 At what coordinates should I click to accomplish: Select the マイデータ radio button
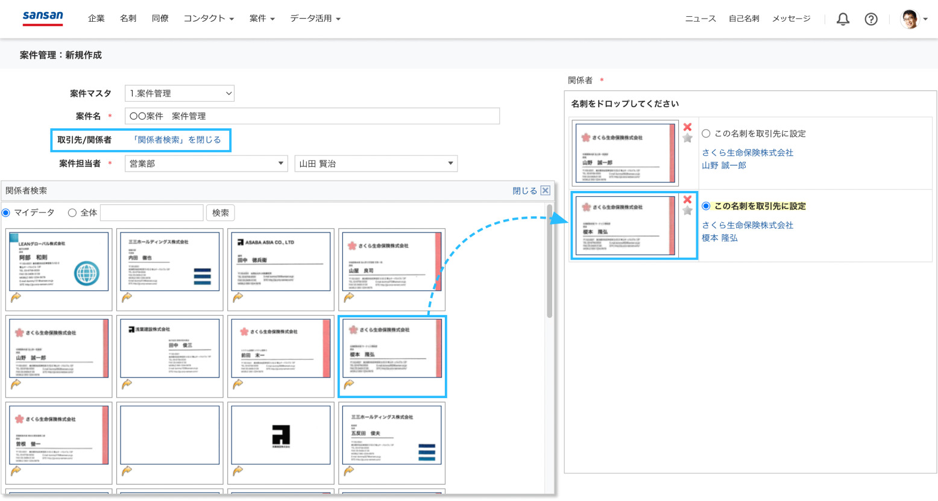click(x=6, y=213)
